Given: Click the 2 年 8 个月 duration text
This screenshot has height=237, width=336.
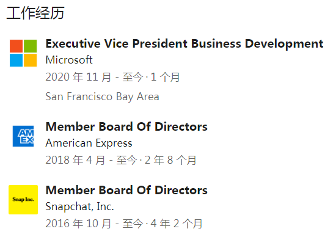Looking at the screenshot, I should (x=170, y=160).
